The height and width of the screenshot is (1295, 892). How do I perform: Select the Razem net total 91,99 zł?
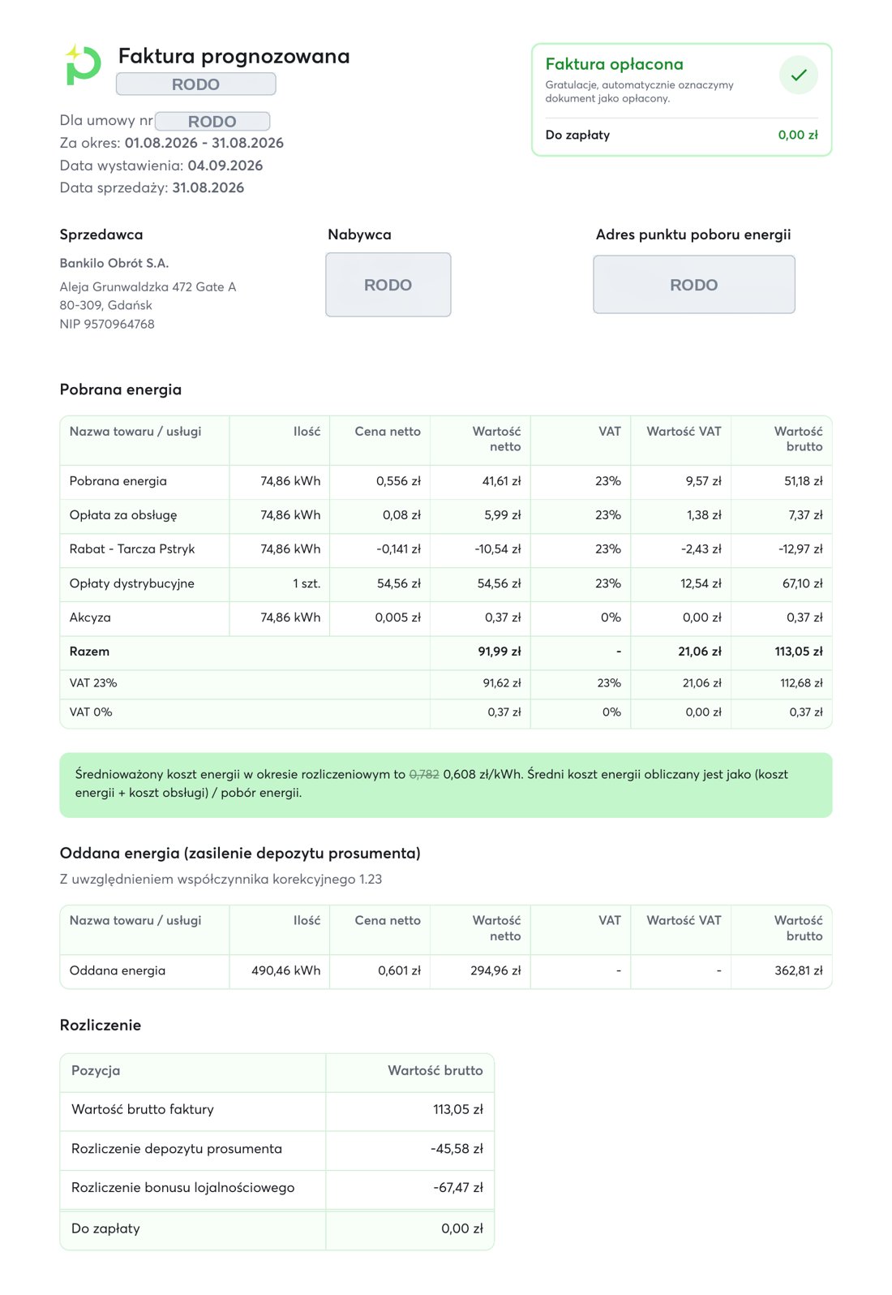(x=500, y=652)
